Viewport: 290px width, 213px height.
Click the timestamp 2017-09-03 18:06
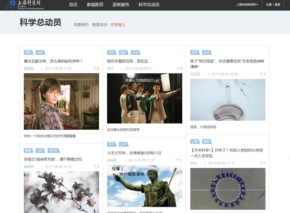[x=225, y=74]
